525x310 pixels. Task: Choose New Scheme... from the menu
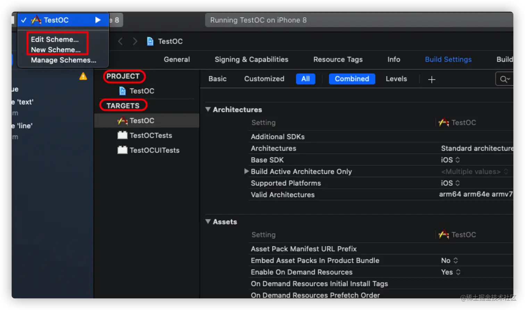(56, 50)
